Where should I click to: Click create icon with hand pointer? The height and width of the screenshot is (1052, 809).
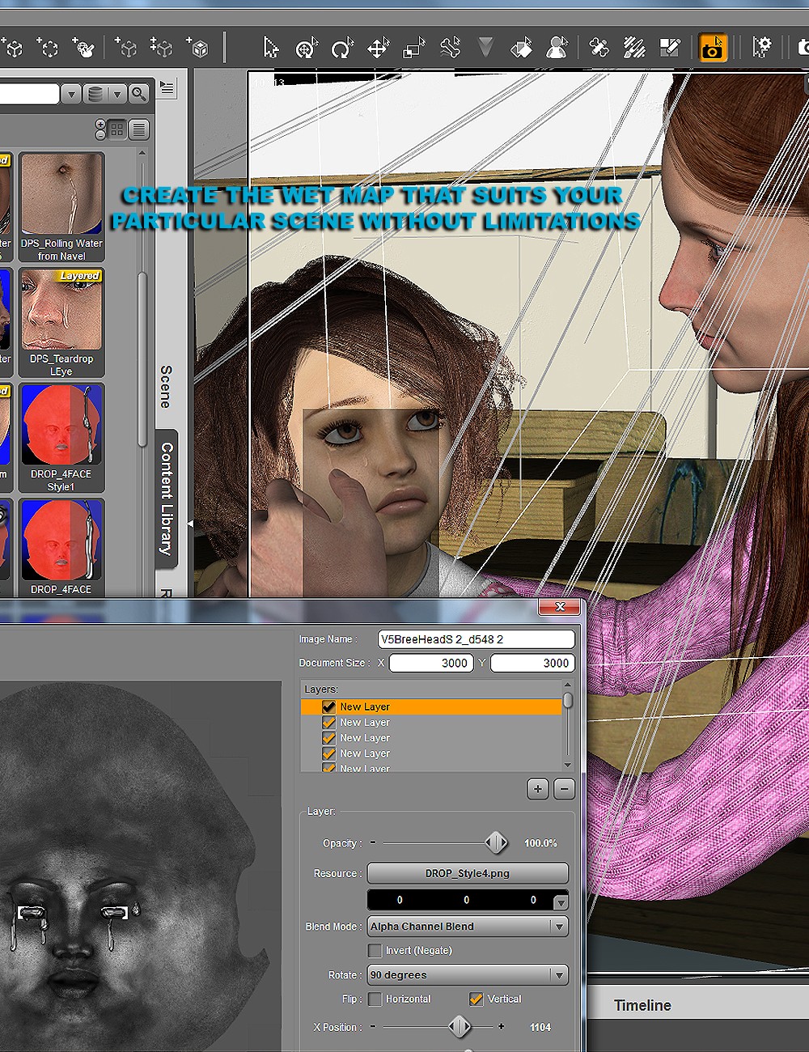tap(83, 49)
